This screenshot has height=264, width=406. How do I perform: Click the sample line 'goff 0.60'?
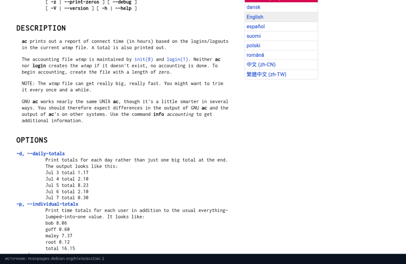(57, 230)
